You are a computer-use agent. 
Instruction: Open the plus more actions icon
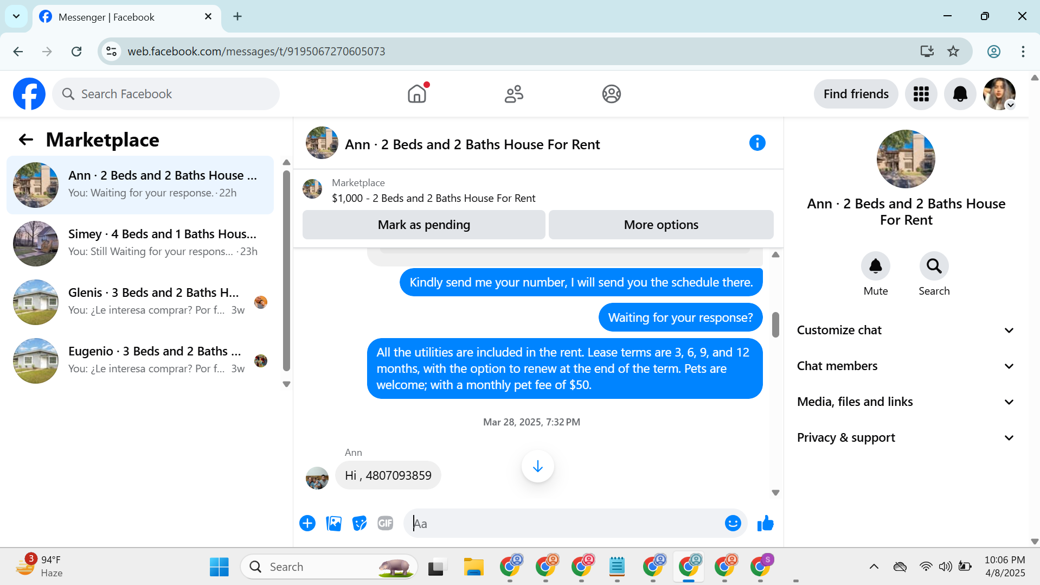[307, 523]
